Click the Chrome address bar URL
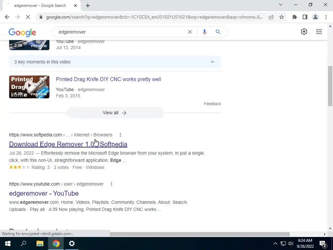 coord(154,17)
